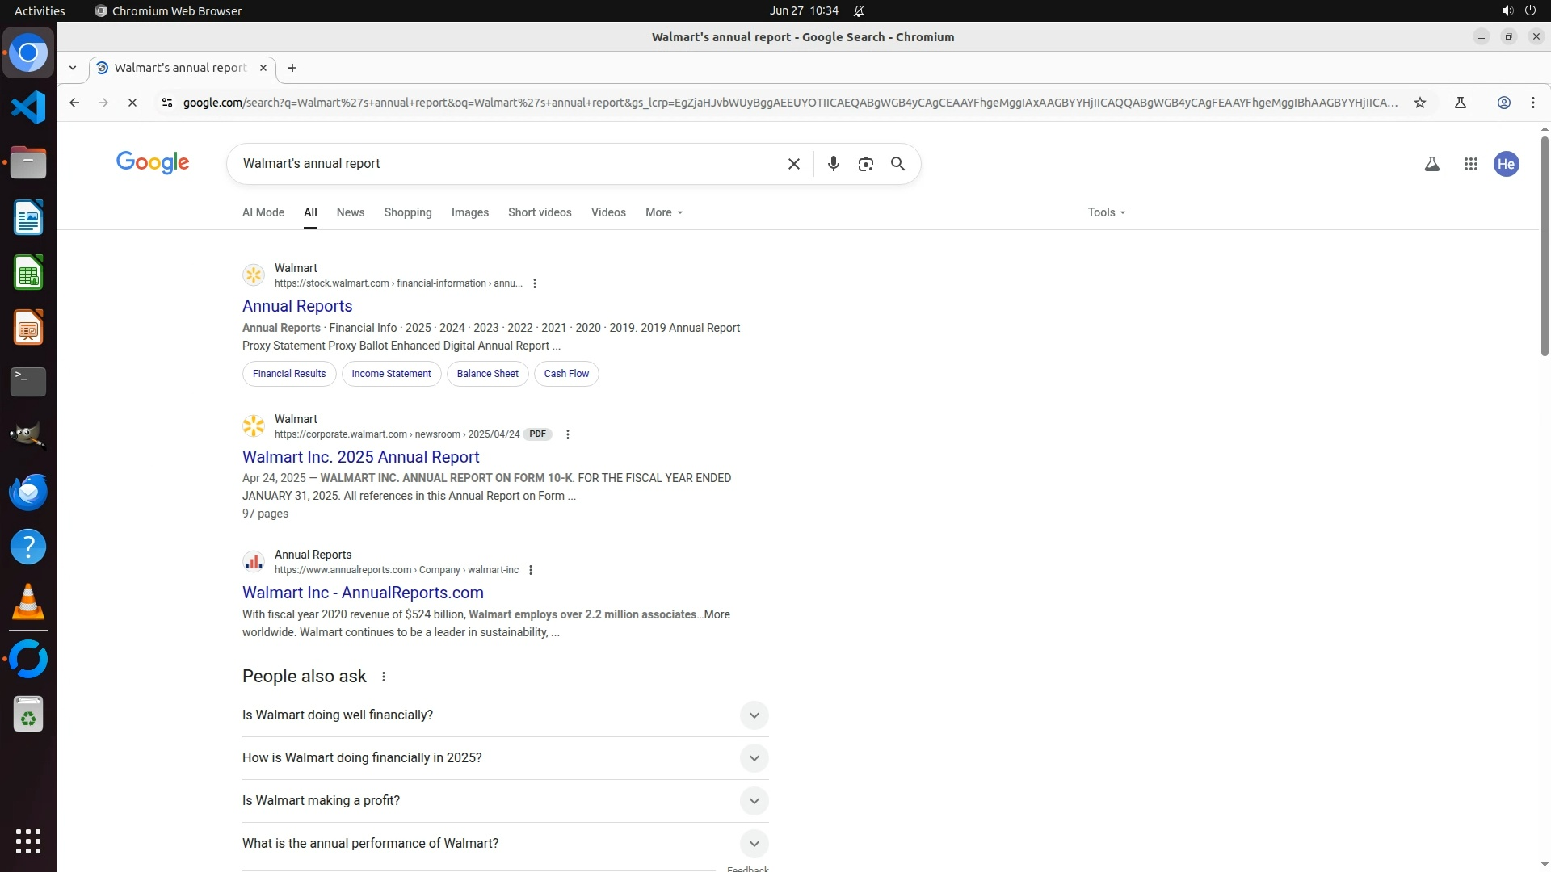The width and height of the screenshot is (1551, 872).
Task: Click the page vertical scrollbar
Action: (x=1544, y=242)
